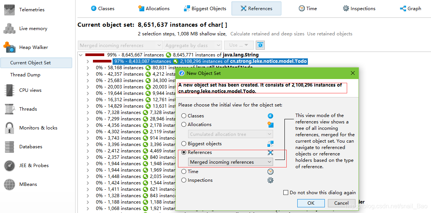Expand the 58,168 instances row
The width and height of the screenshot is (431, 213).
pos(88,68)
